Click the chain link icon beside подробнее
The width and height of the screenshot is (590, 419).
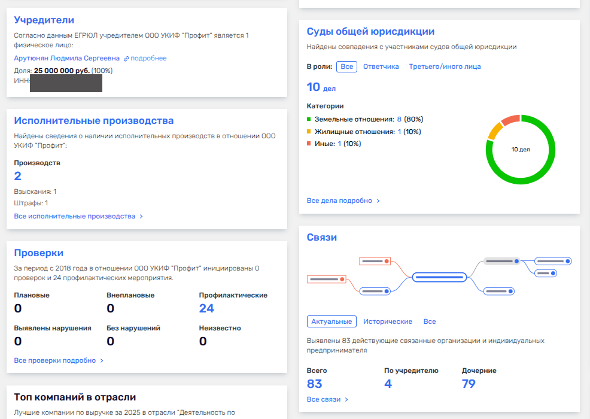point(126,59)
